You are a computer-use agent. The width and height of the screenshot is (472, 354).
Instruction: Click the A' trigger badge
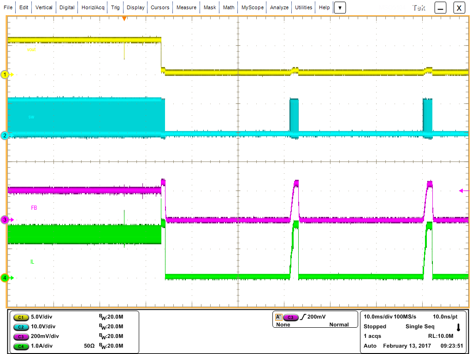point(278,317)
